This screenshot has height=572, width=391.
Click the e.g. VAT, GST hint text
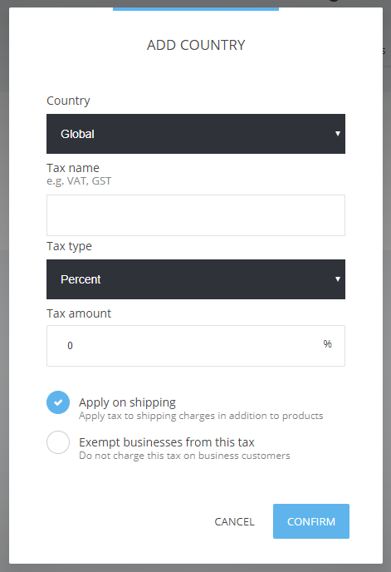(79, 181)
